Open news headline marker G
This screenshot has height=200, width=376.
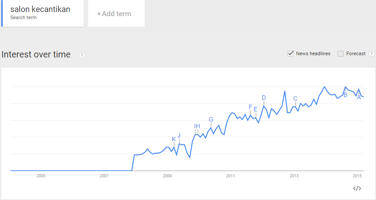(211, 119)
